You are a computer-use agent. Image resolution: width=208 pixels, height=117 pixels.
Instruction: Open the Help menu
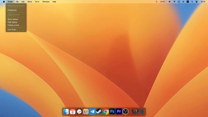54,2
